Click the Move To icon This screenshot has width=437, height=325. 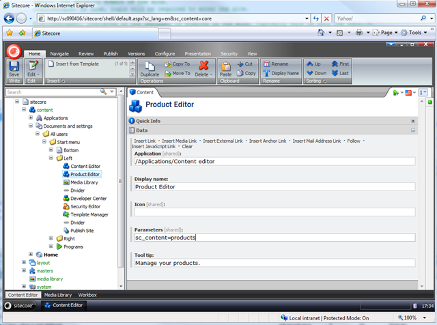[168, 74]
